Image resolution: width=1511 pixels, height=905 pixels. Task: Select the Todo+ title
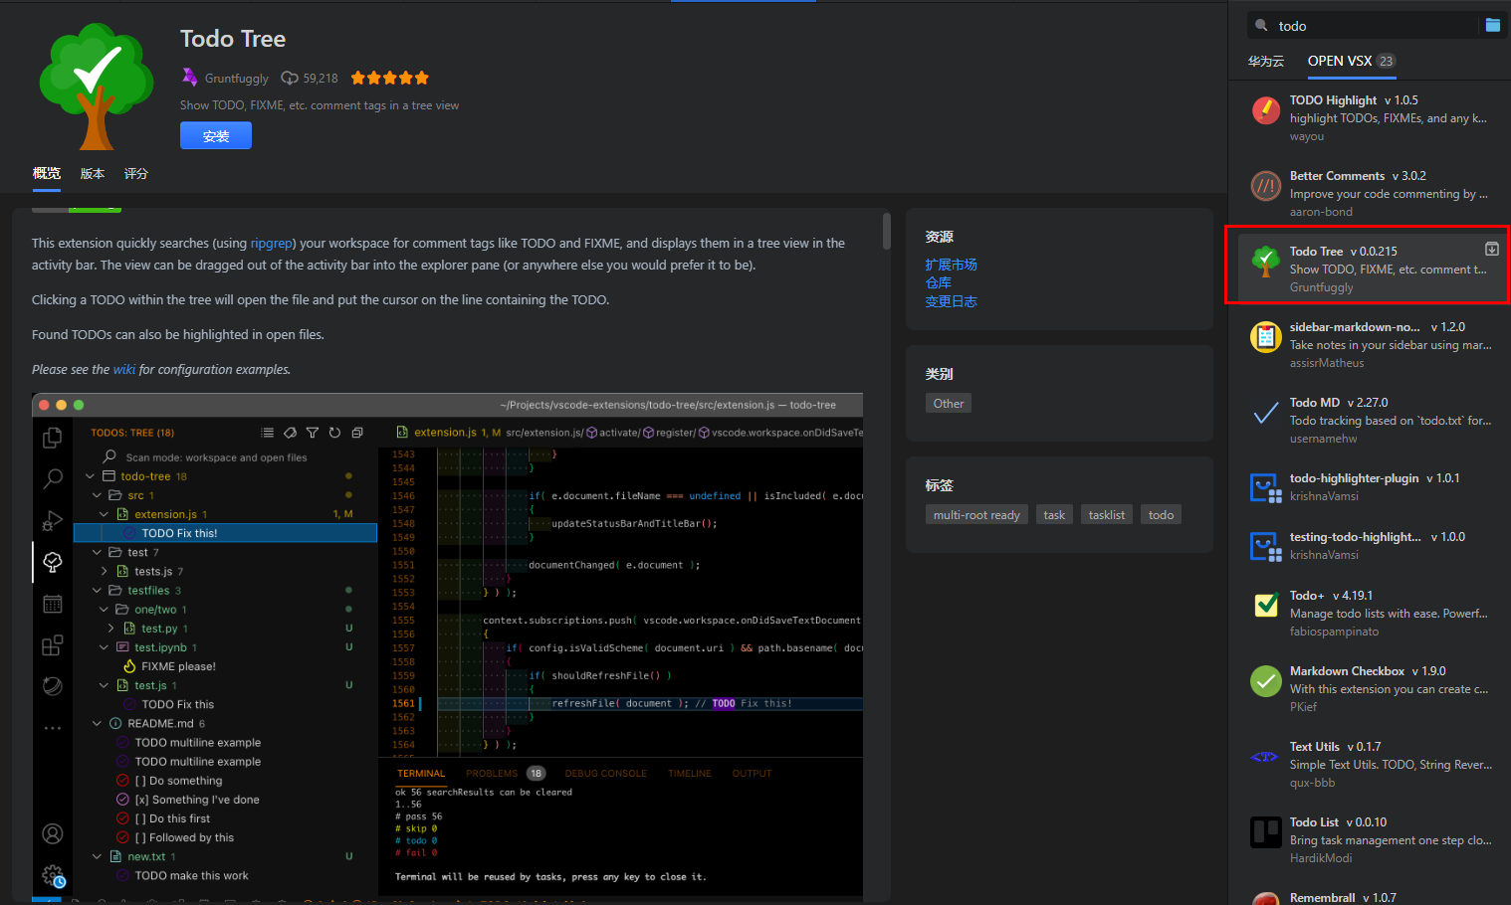pyautogui.click(x=1307, y=595)
